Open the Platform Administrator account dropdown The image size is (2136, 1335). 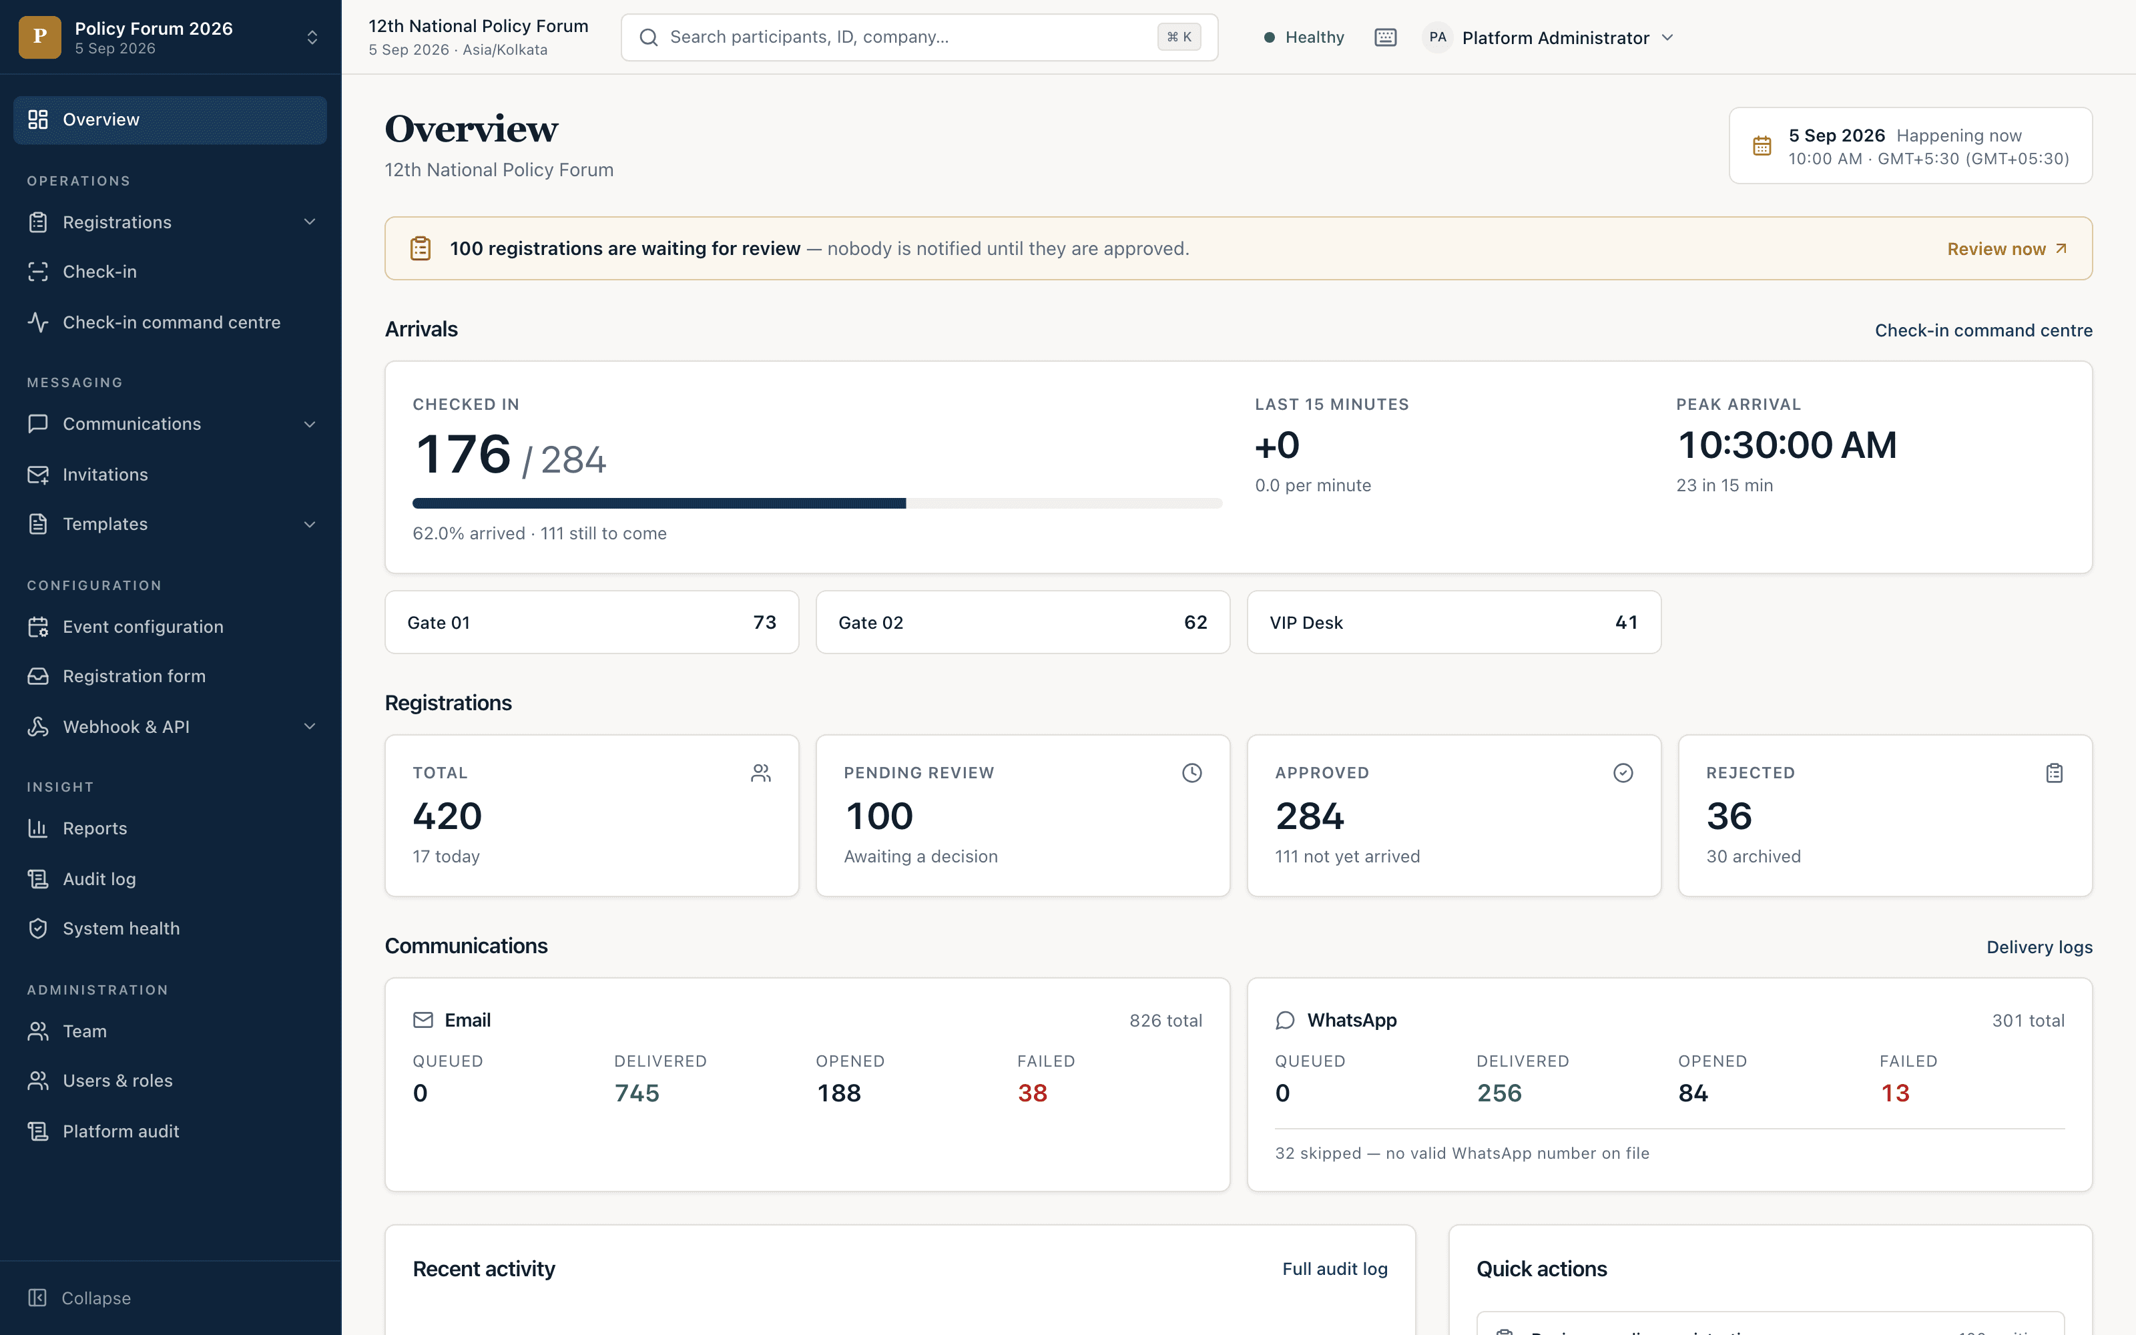point(1548,37)
